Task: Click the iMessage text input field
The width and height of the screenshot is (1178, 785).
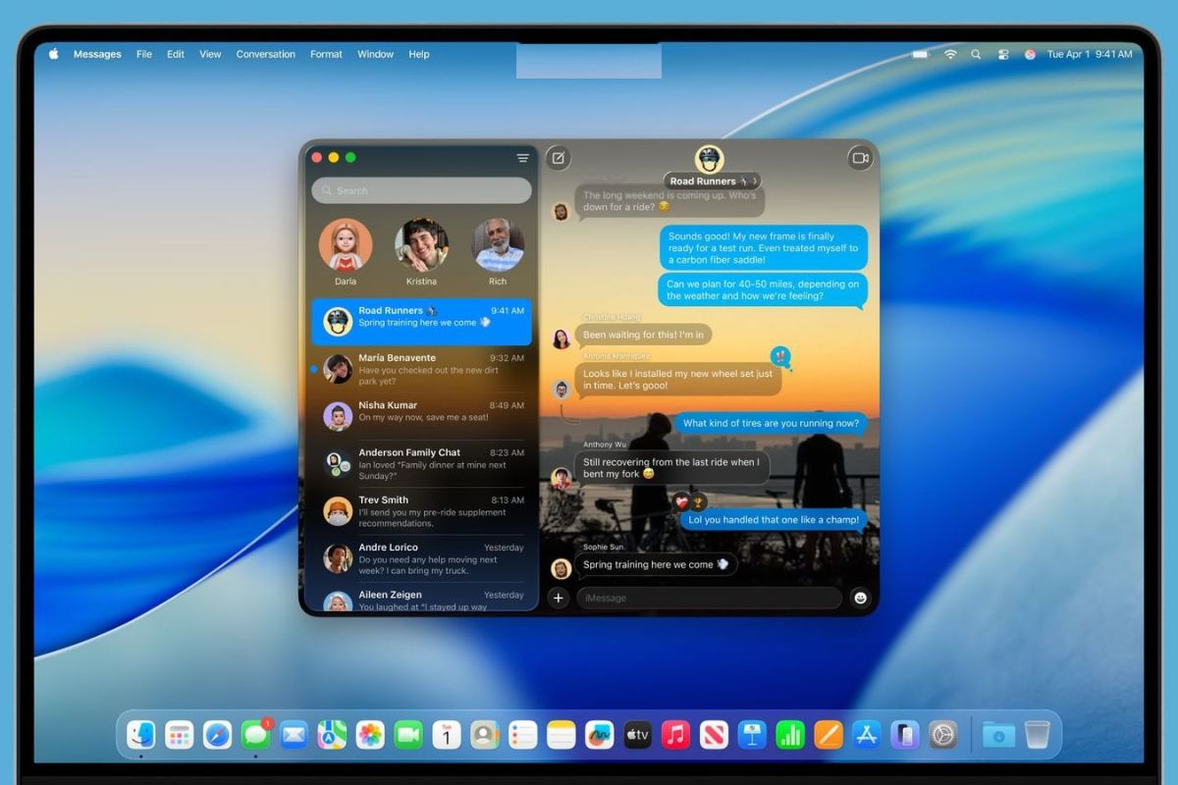Action: (x=709, y=598)
